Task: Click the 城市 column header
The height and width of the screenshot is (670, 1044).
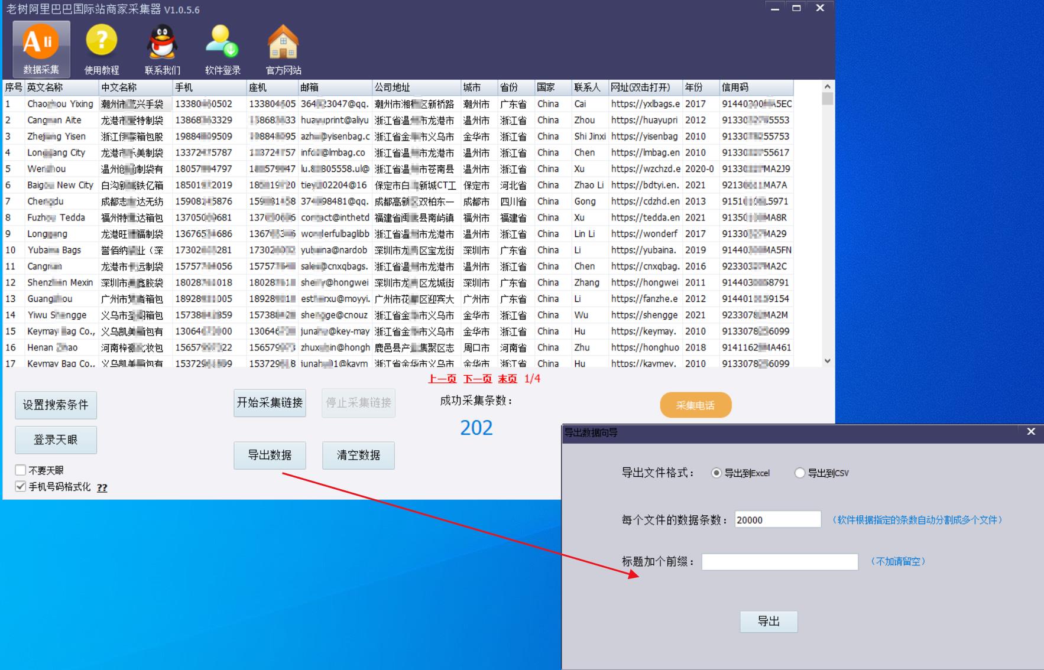Action: (479, 87)
